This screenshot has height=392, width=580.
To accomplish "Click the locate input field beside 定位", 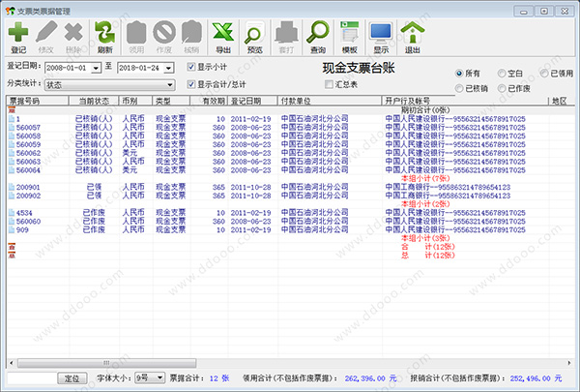I will (32, 378).
